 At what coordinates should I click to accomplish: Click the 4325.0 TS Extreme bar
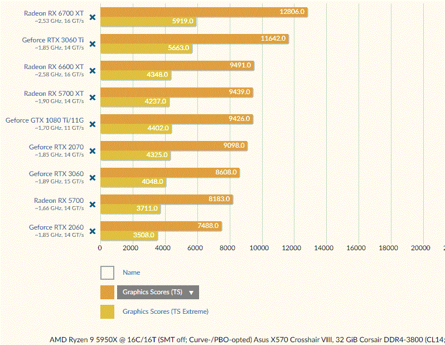pyautogui.click(x=136, y=155)
